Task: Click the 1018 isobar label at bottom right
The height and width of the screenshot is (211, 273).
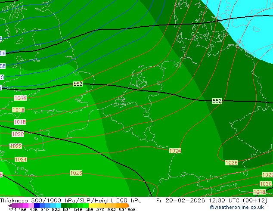Action: (x=259, y=192)
